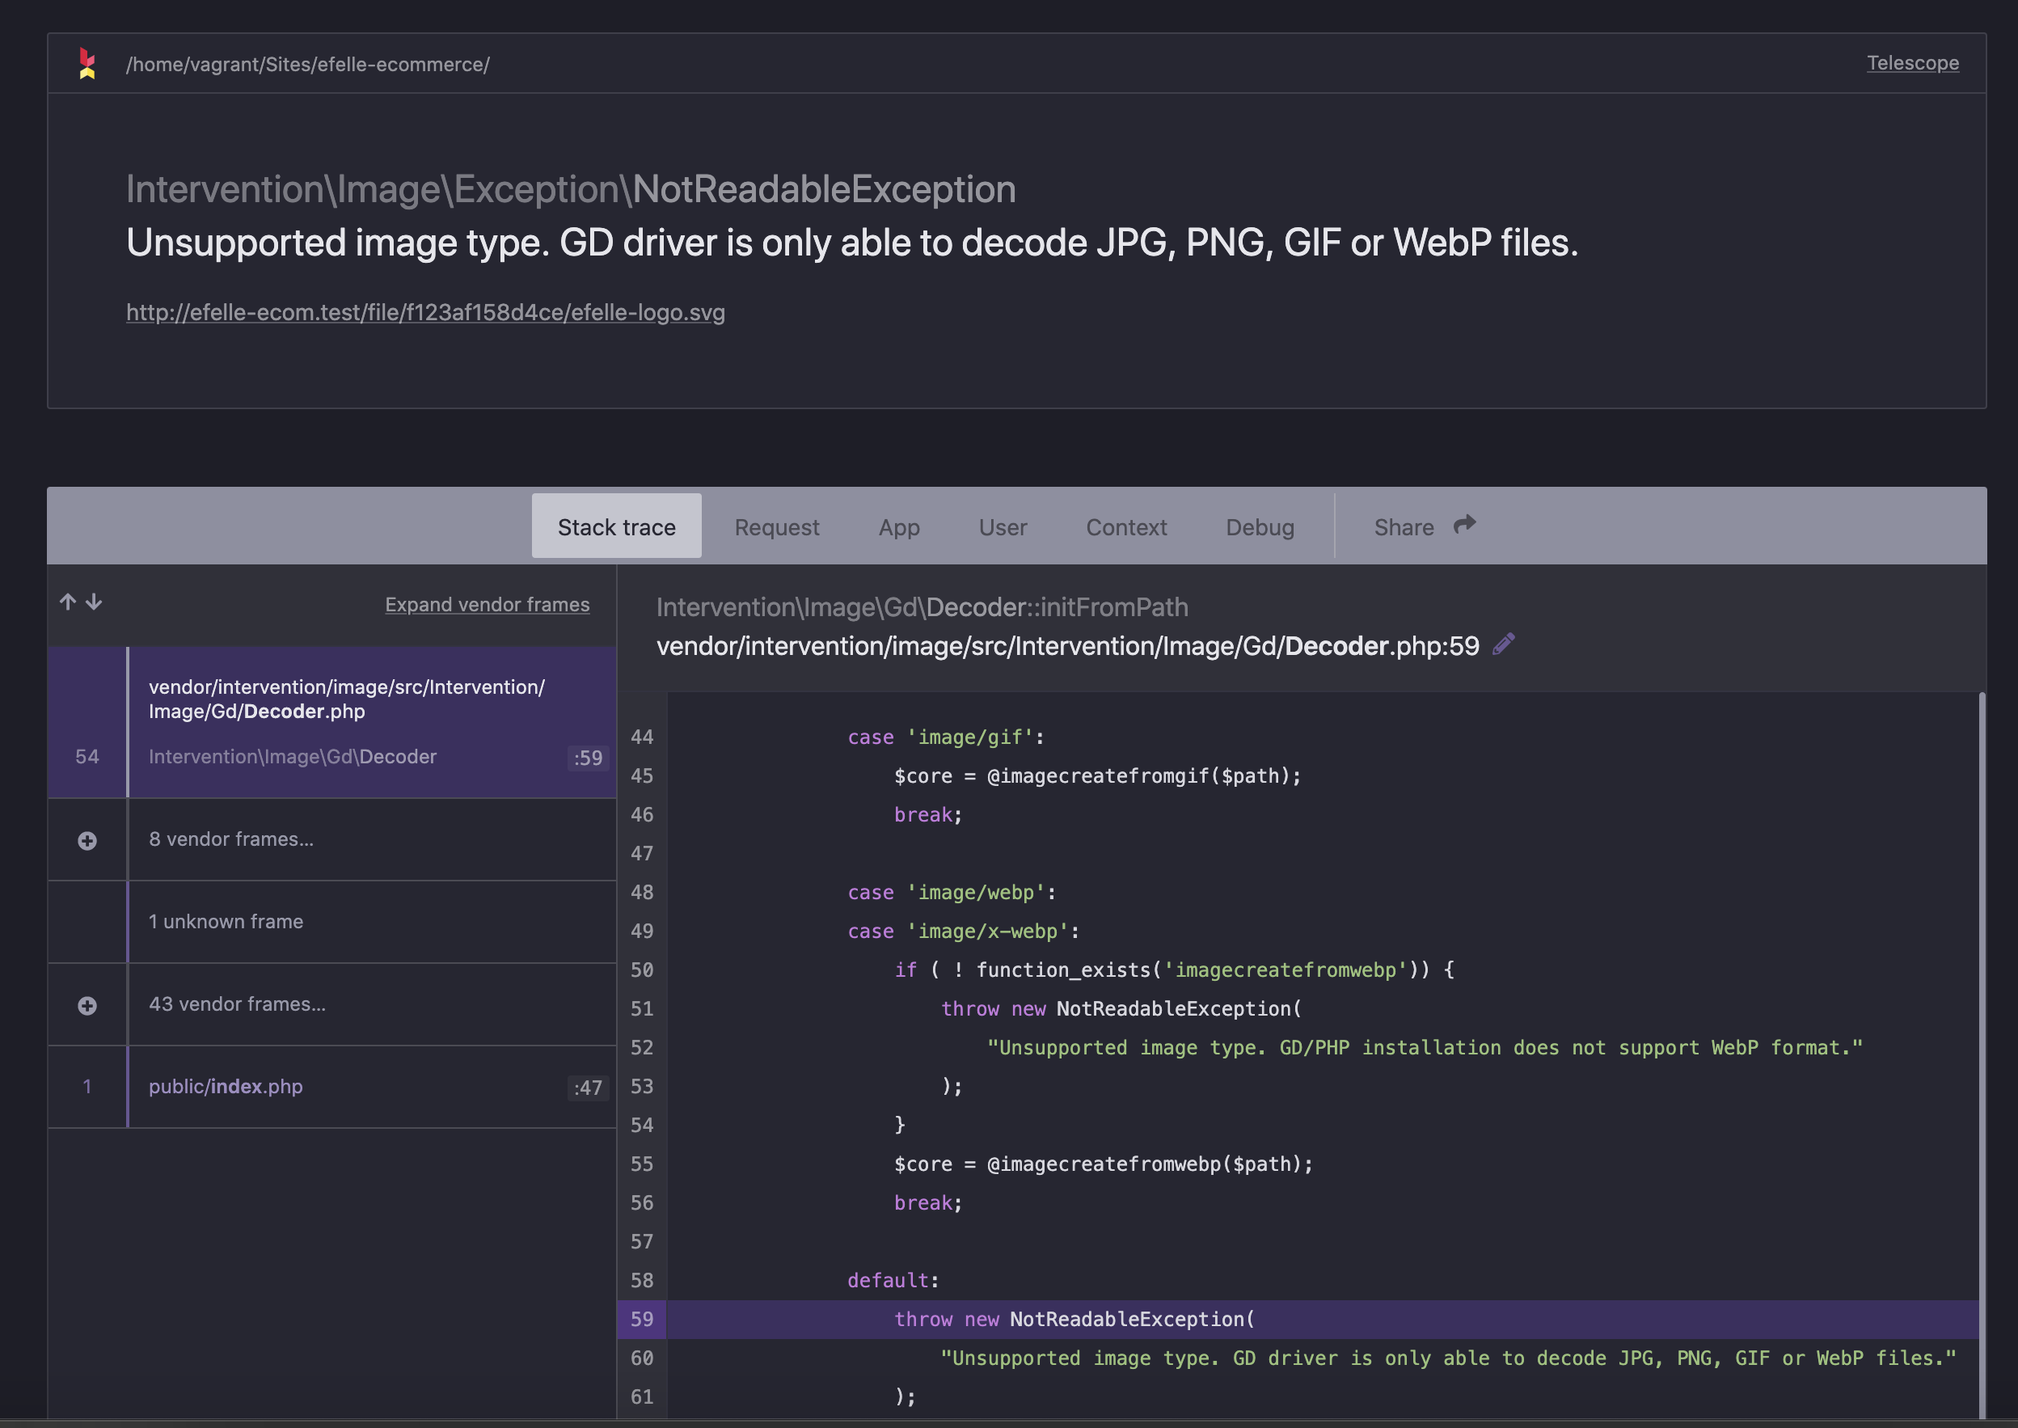Switch to the Request tab
This screenshot has height=1428, width=2018.
point(776,526)
